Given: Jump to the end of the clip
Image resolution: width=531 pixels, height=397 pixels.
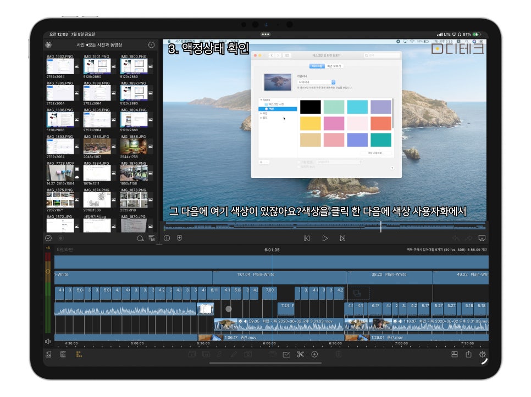Looking at the screenshot, I should (342, 238).
